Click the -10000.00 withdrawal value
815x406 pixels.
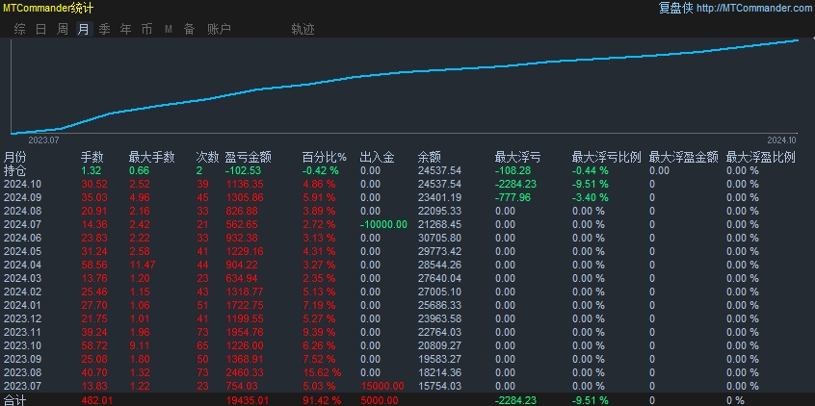click(383, 224)
